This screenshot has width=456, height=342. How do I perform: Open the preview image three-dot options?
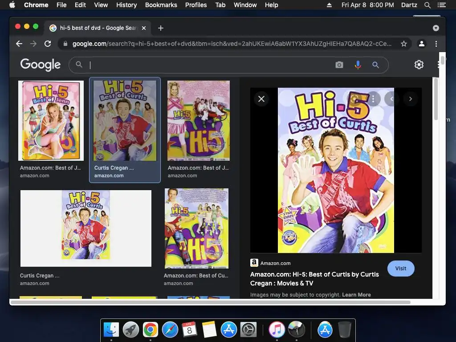point(373,99)
